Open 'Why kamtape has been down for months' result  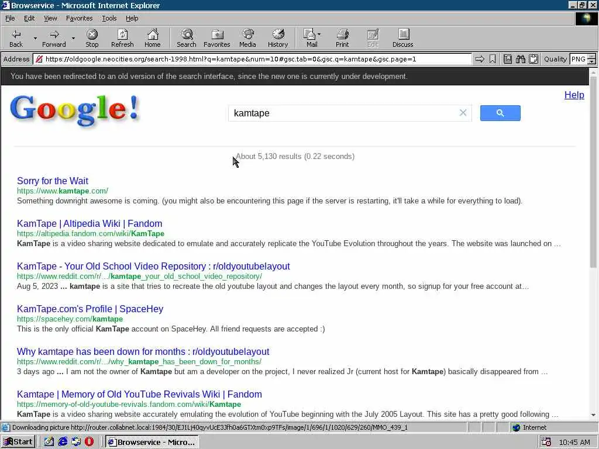(x=143, y=351)
